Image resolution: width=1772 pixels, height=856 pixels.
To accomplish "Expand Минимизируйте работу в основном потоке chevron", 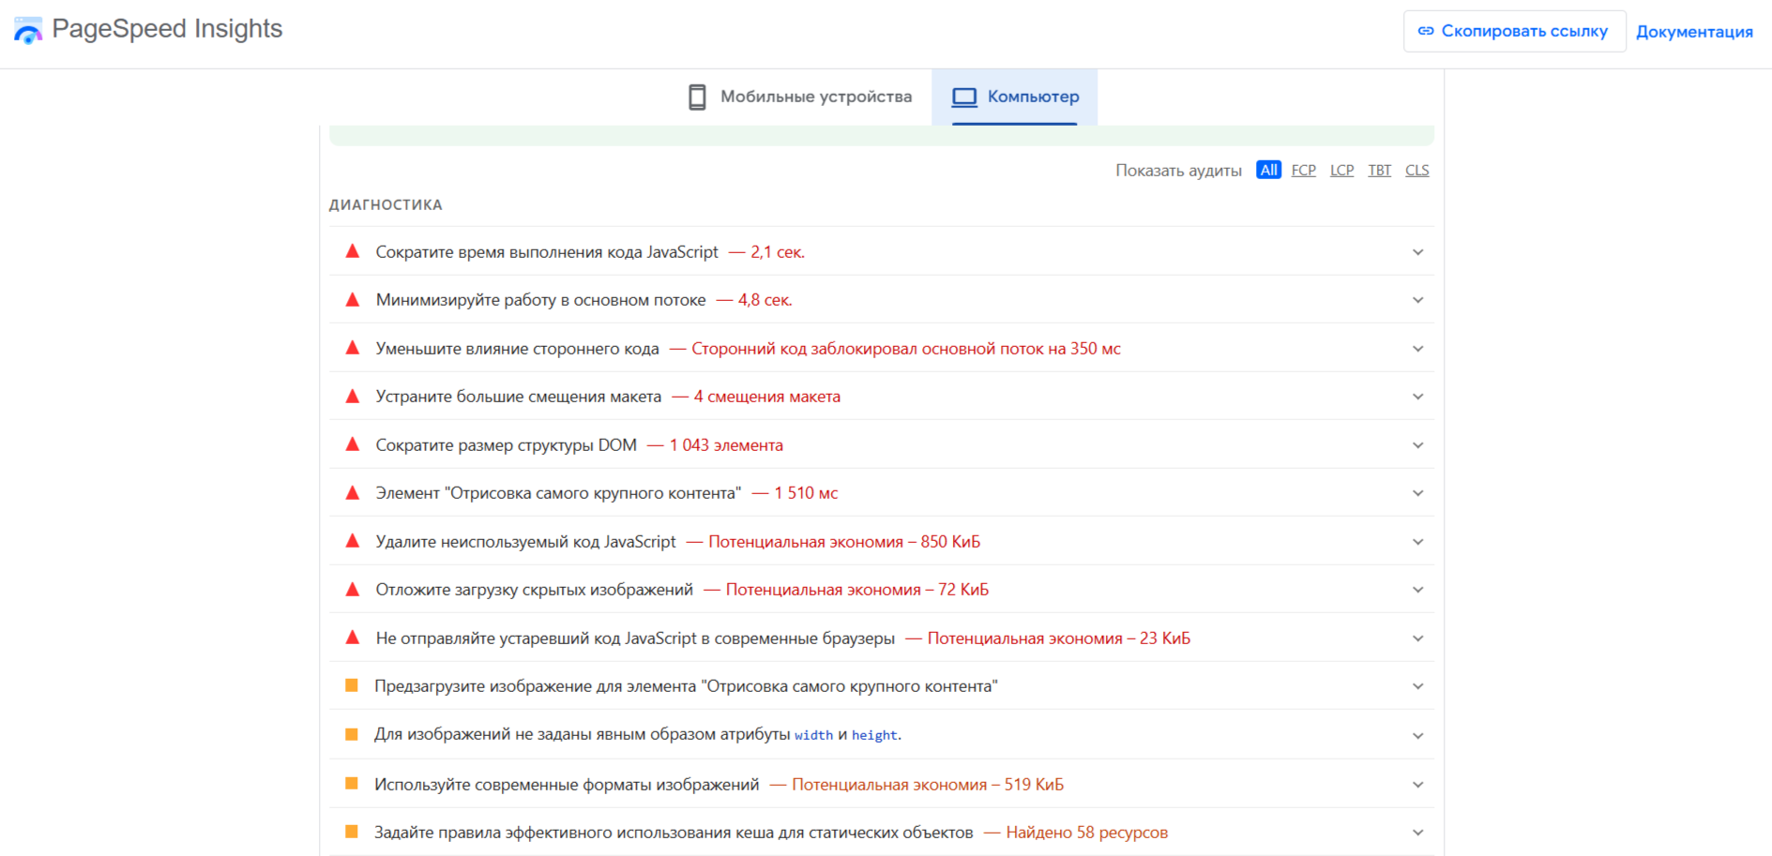I will click(1417, 300).
